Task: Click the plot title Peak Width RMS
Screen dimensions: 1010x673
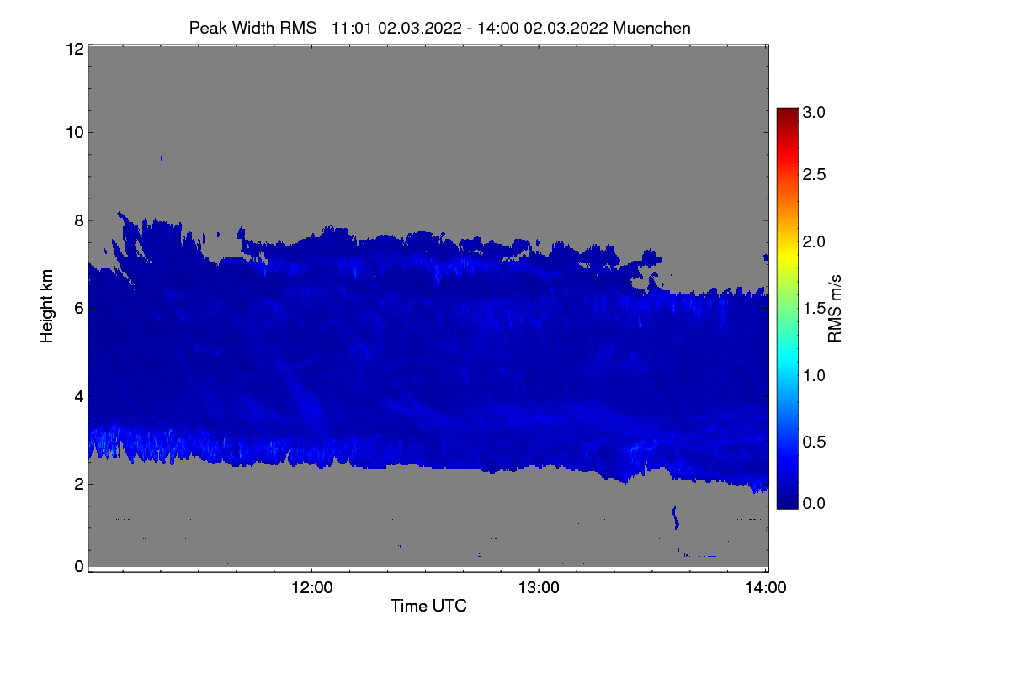Action: 252,28
